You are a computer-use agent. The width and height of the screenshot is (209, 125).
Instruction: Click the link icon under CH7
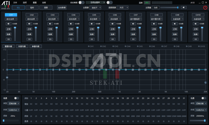133,39
